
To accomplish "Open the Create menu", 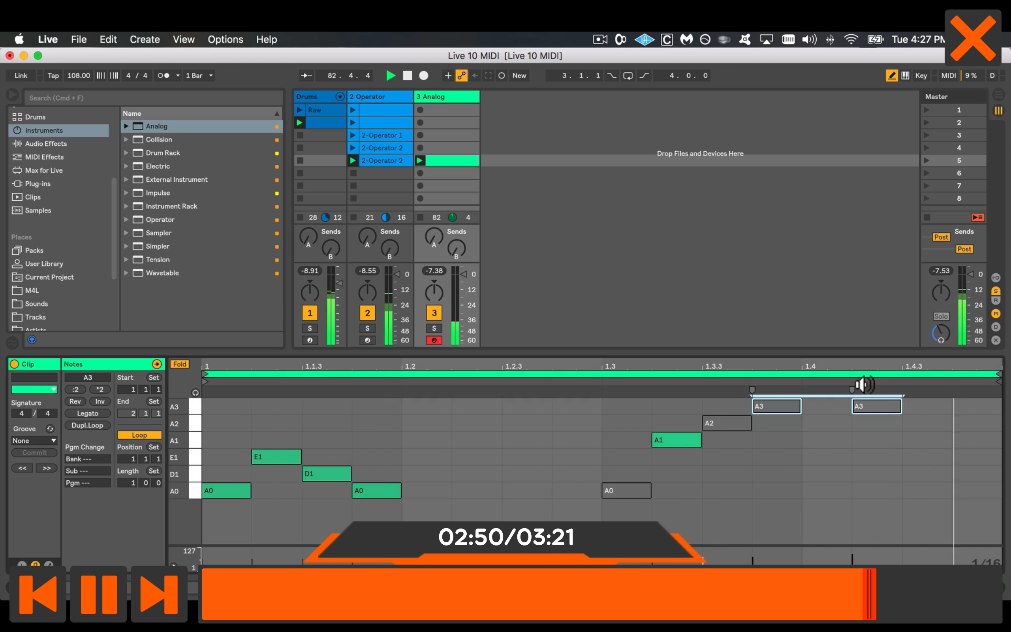I will (x=145, y=39).
